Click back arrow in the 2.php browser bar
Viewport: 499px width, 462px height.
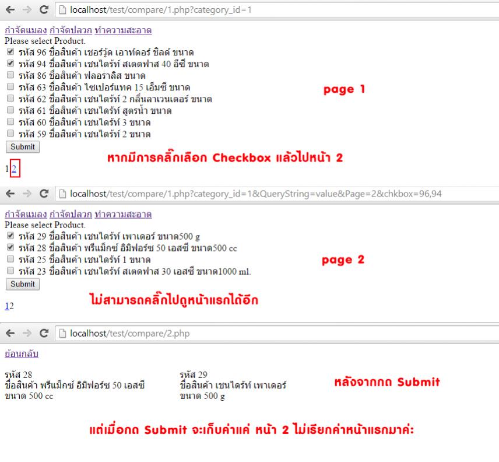click(10, 333)
